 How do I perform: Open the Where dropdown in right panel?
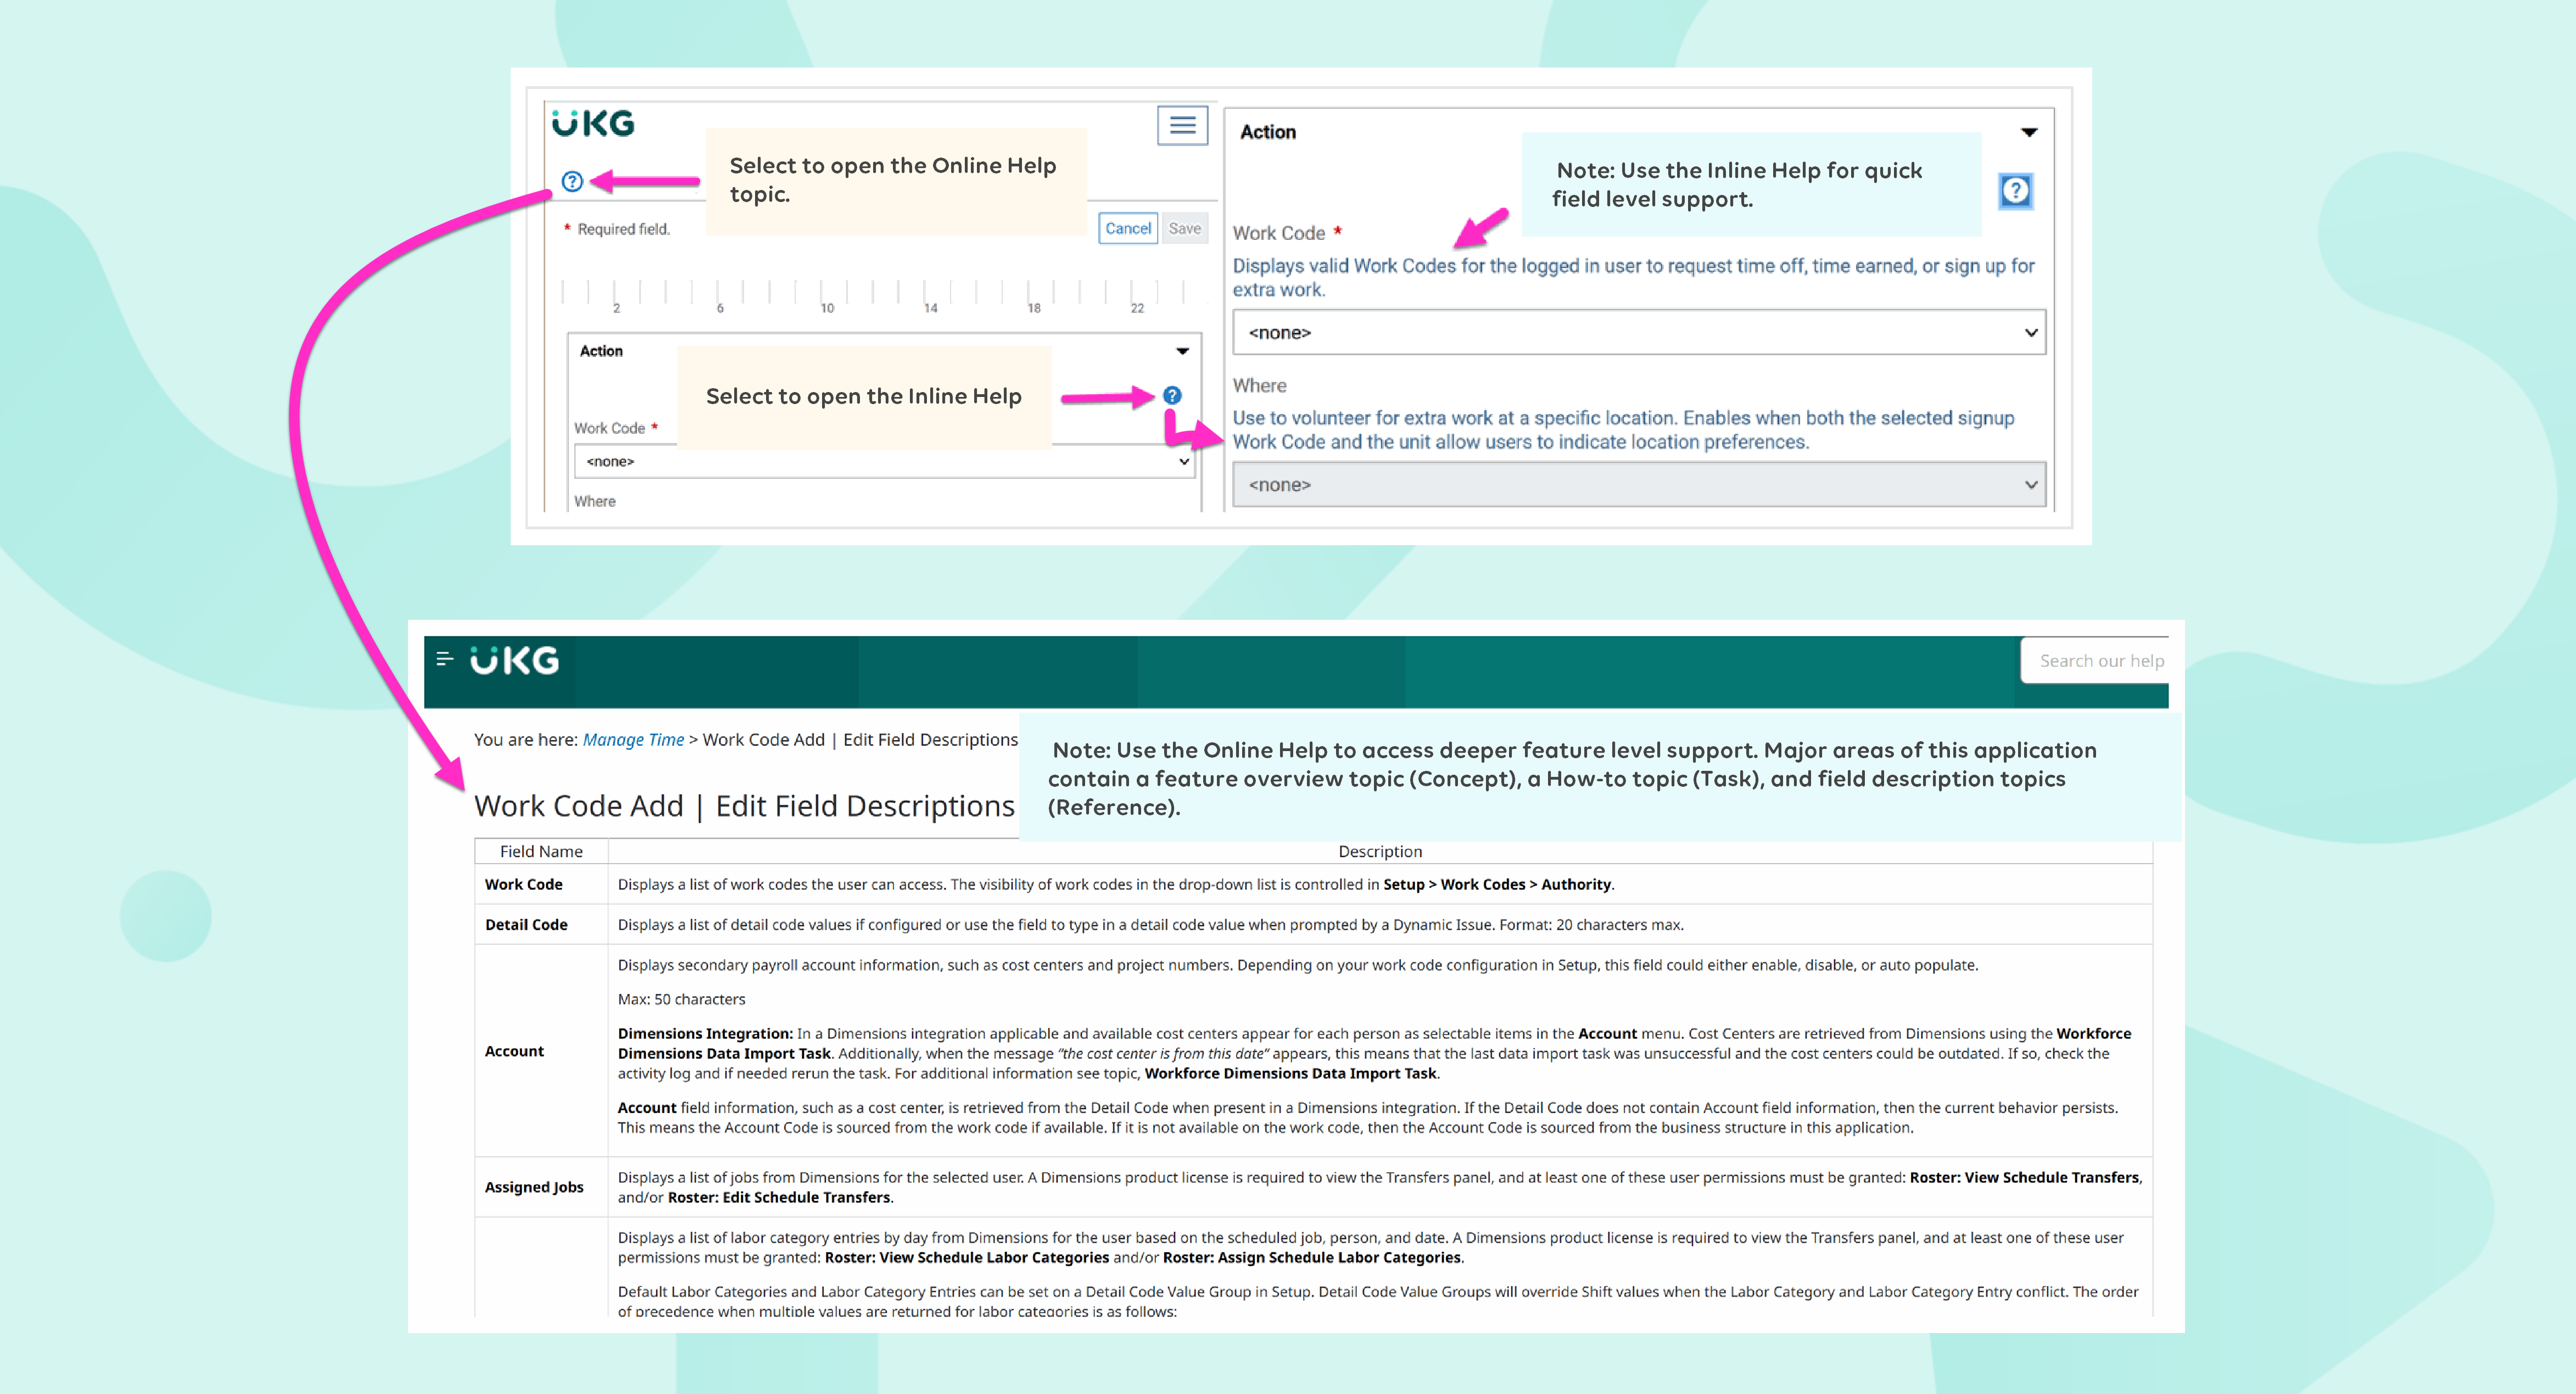(1639, 484)
